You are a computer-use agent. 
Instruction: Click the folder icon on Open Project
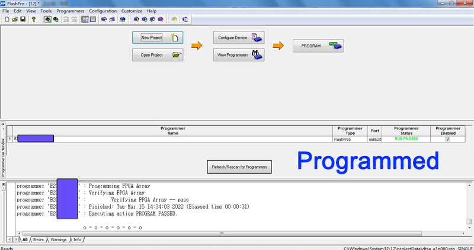click(176, 55)
